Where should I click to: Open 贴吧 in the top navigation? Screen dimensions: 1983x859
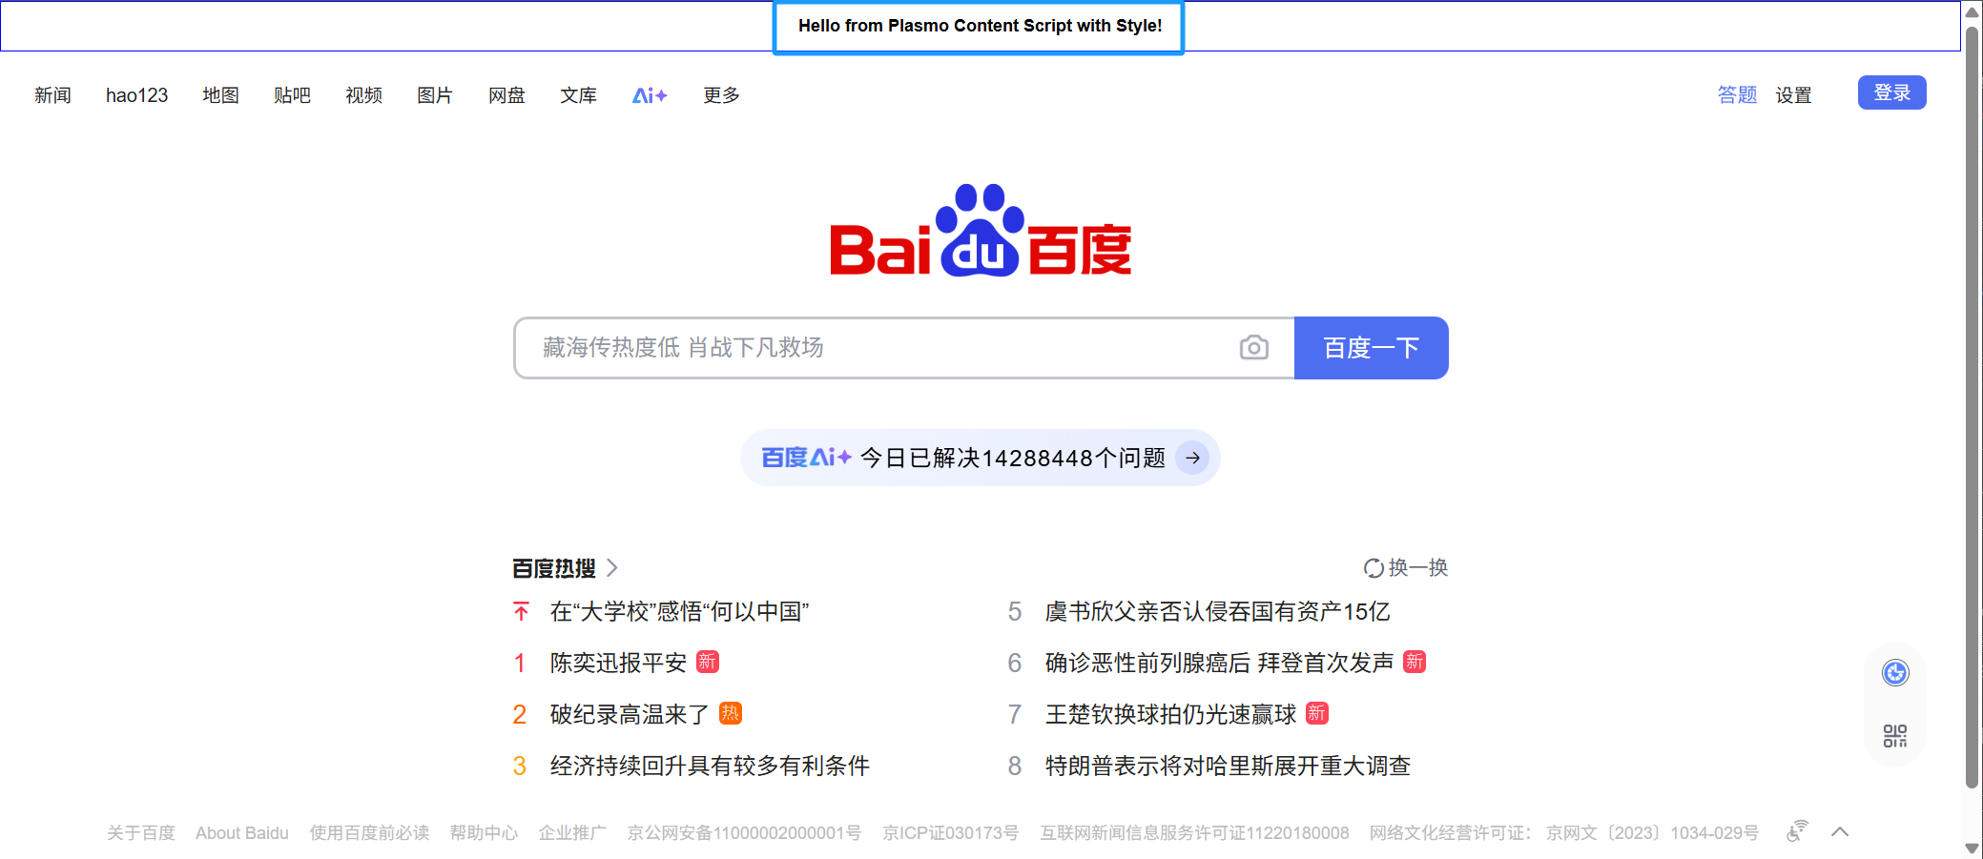(292, 95)
